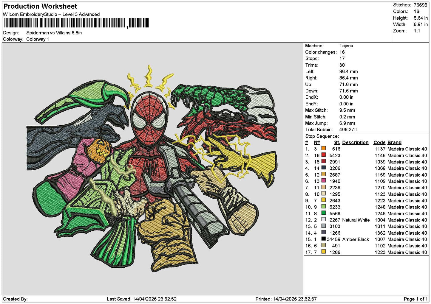The height and width of the screenshot is (304, 431).
Task: Select the Max Jump value 6.9 mm
Action: point(347,123)
